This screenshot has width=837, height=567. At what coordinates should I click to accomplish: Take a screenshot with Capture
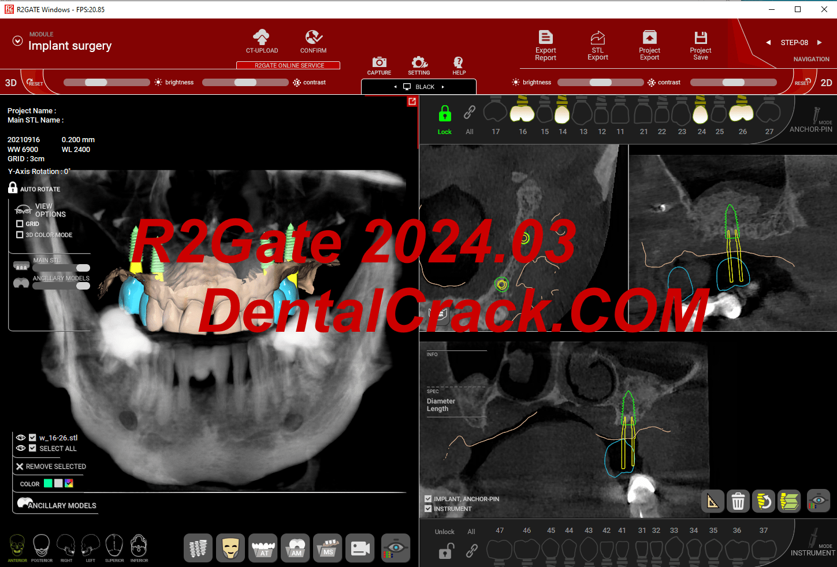[x=379, y=62]
